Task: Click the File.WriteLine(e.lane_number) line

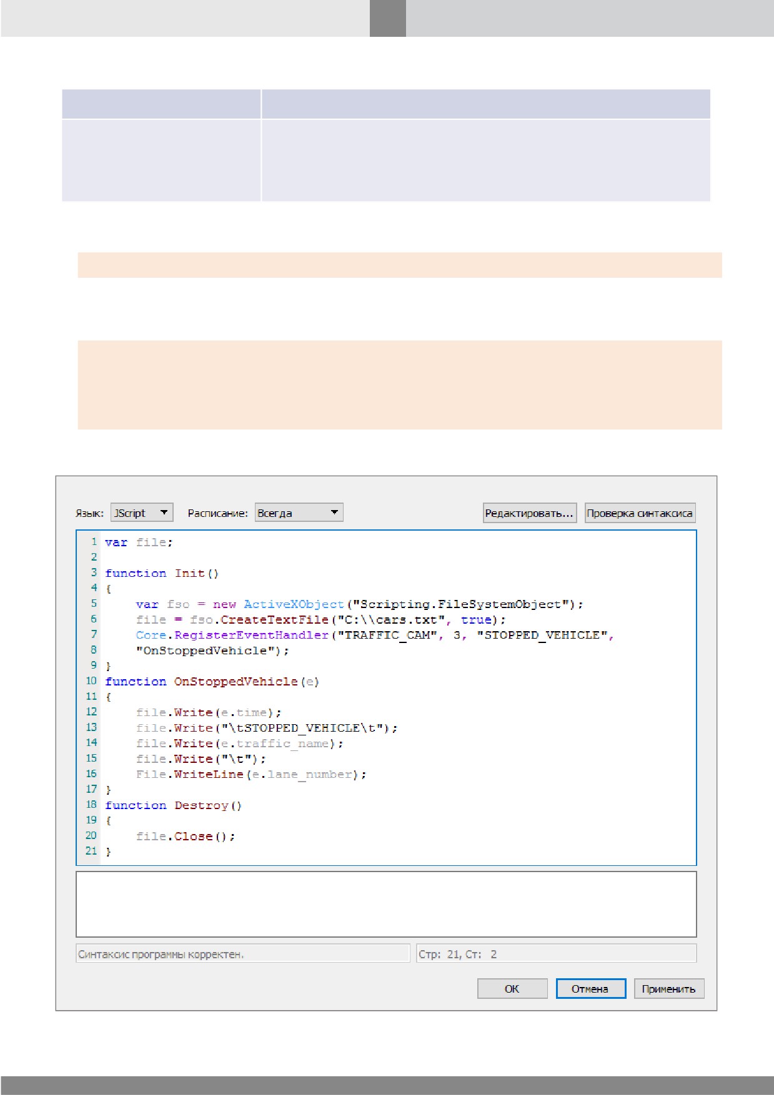Action: (251, 774)
